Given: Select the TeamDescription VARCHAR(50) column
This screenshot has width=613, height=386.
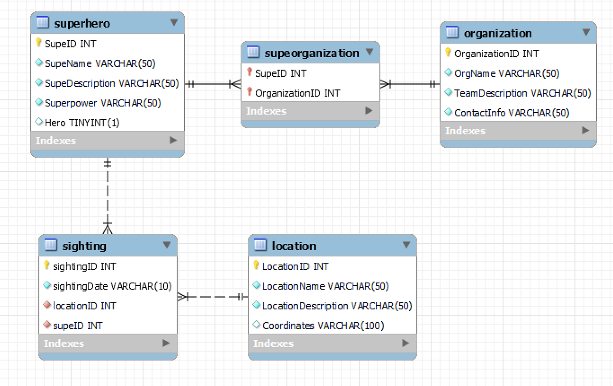Looking at the screenshot, I should pos(522,93).
